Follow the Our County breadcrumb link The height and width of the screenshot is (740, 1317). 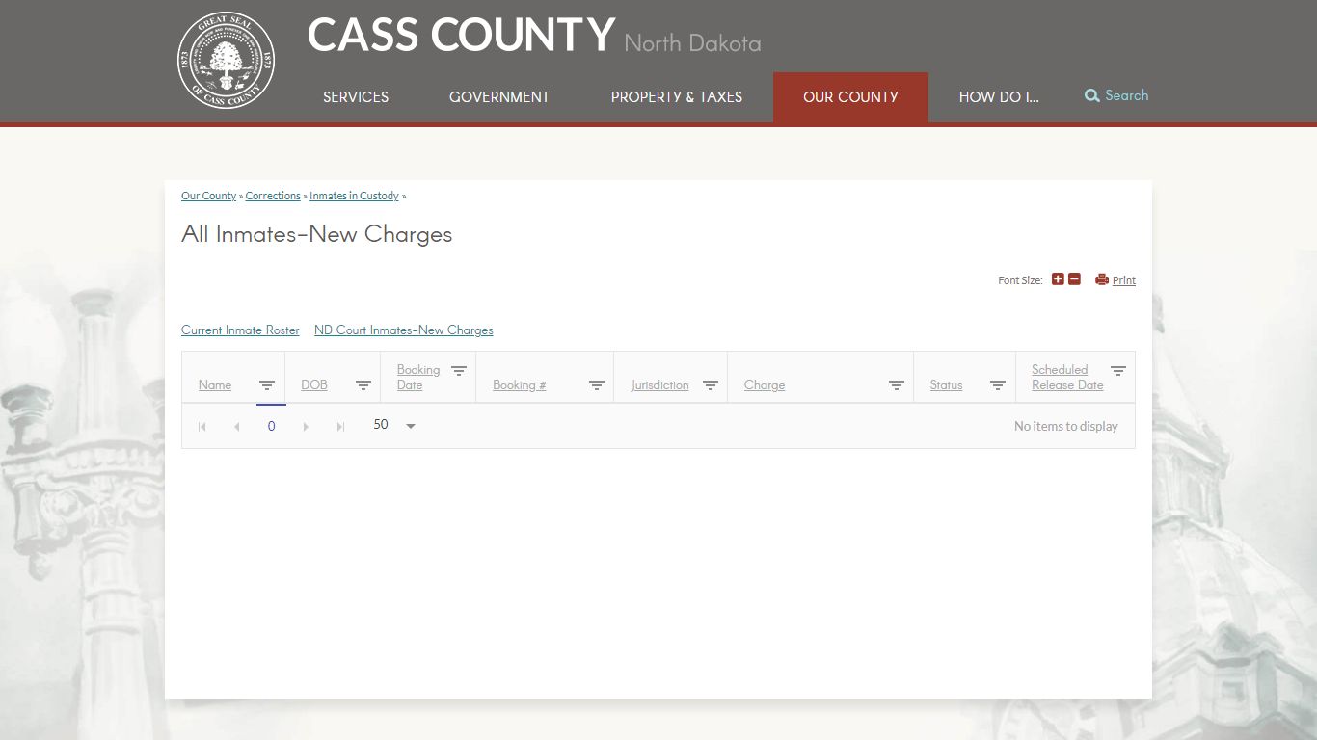coord(208,196)
